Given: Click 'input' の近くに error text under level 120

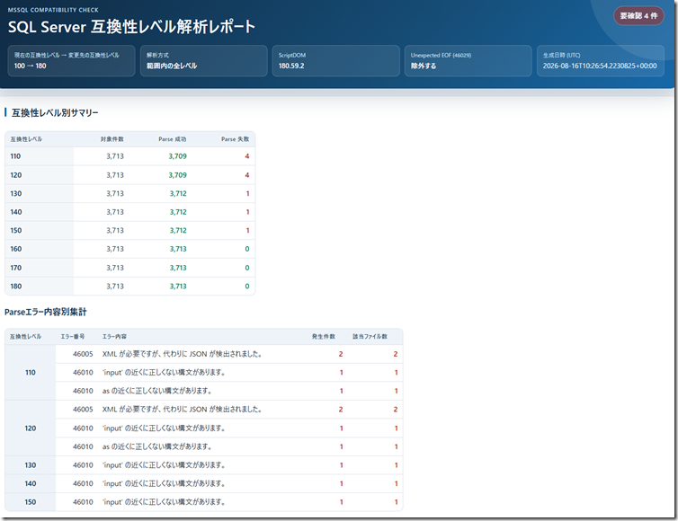Looking at the screenshot, I should coord(164,428).
